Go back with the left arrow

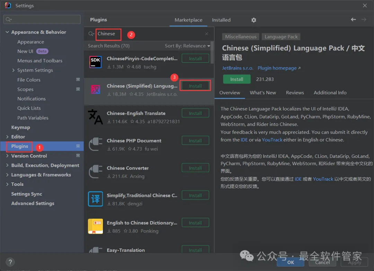pos(353,19)
